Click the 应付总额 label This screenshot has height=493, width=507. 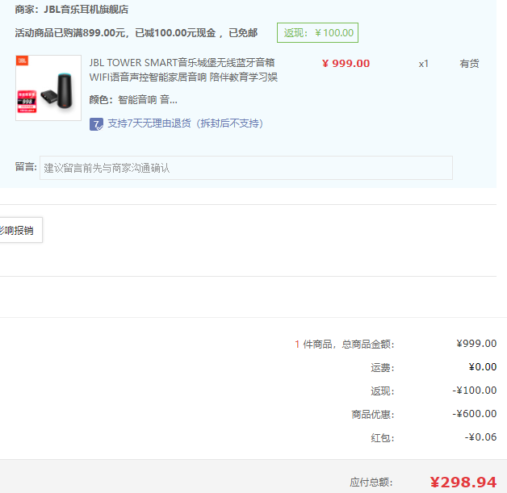coord(371,483)
